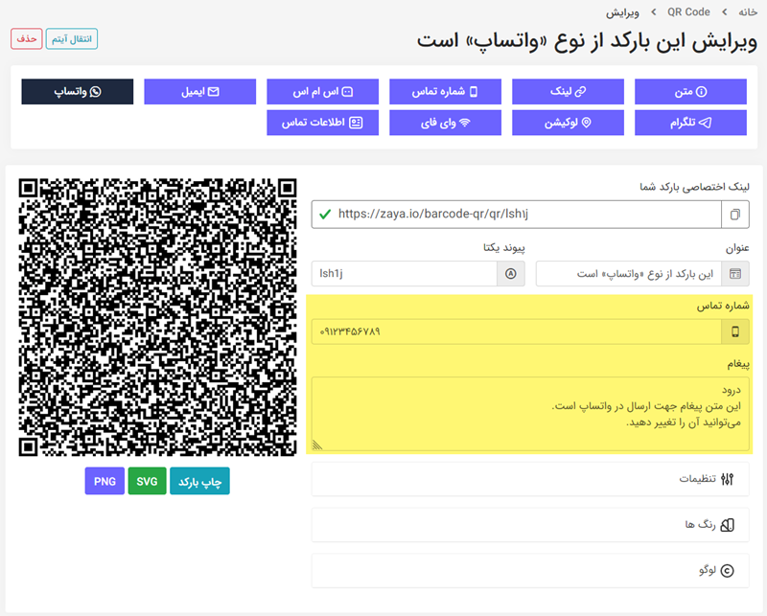Select the واتساپ barcode type

click(78, 91)
